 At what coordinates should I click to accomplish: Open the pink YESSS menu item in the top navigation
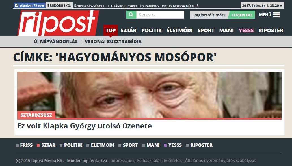click(x=246, y=30)
